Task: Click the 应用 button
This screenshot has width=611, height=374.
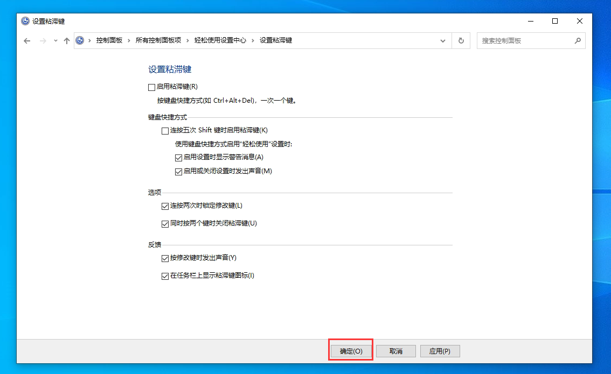Action: point(440,351)
